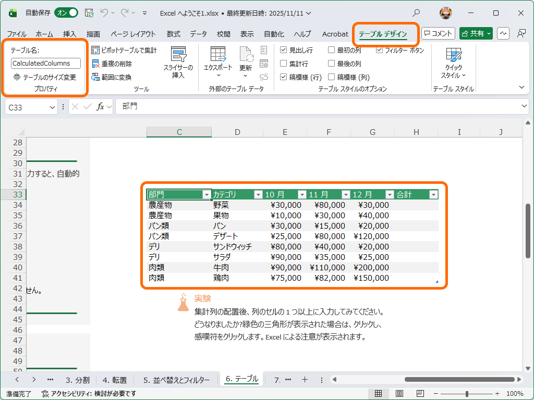Open filter dropdown for カテゴリ column
This screenshot has width=534, height=400.
[x=258, y=195]
